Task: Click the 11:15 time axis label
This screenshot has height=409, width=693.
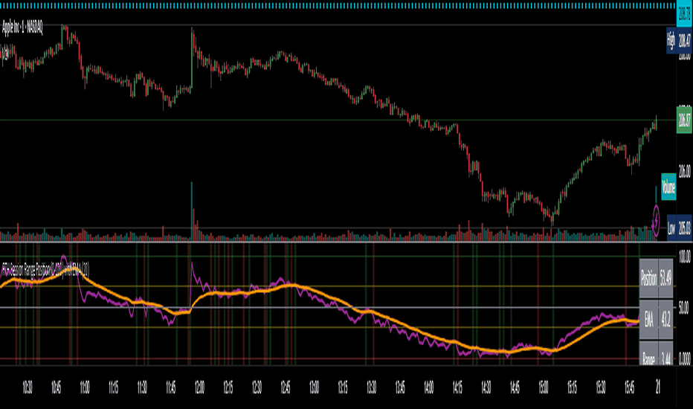Action: pyautogui.click(x=113, y=387)
